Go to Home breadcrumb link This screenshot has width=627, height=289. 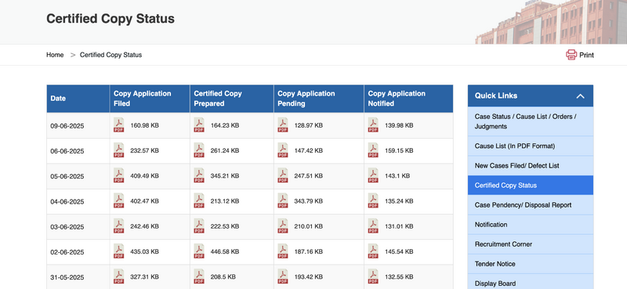(x=55, y=55)
